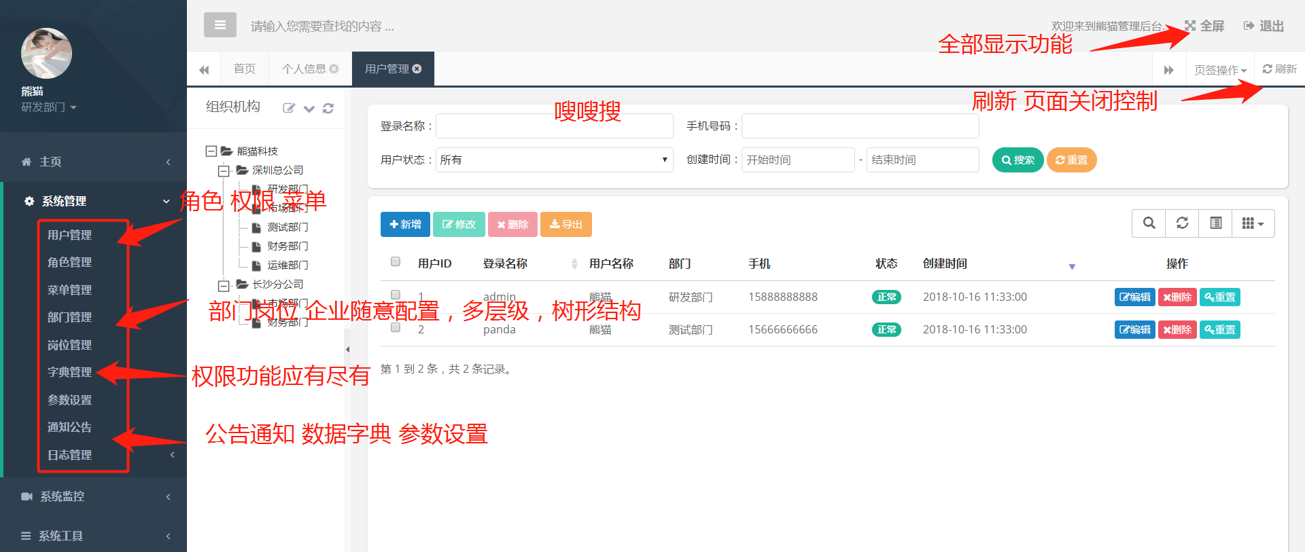
Task: Click the 系统工具 list icon
Action: pos(26,536)
